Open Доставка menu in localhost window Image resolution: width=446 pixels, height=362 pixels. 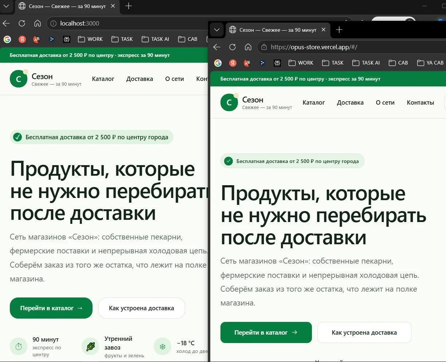(140, 79)
